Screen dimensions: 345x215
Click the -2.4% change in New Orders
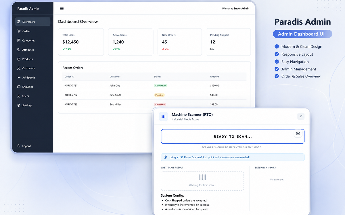coord(165,49)
